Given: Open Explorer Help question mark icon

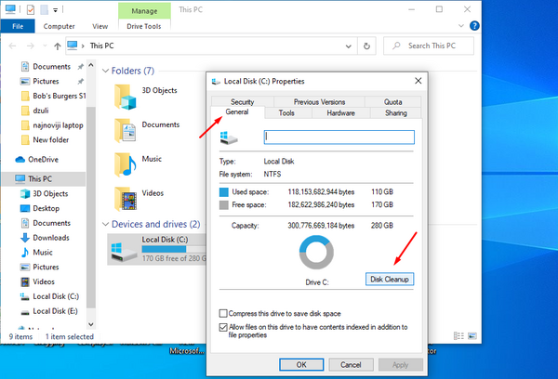Looking at the screenshot, I should click(x=474, y=26).
